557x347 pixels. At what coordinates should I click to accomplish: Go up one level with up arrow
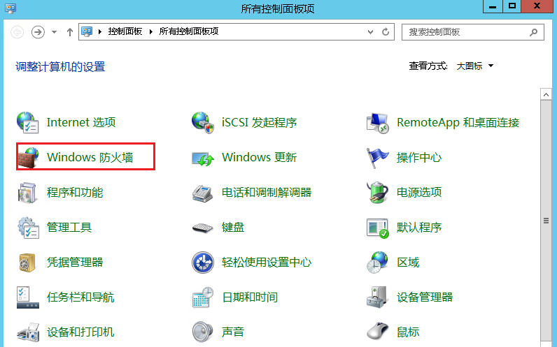pos(70,32)
